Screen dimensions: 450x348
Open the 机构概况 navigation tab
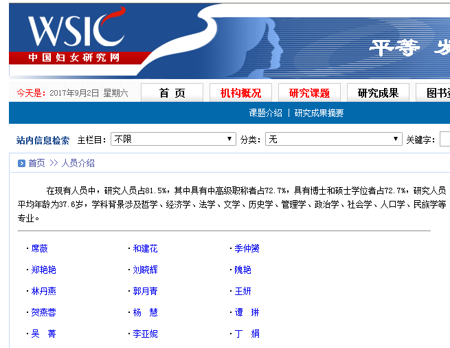pyautogui.click(x=240, y=93)
